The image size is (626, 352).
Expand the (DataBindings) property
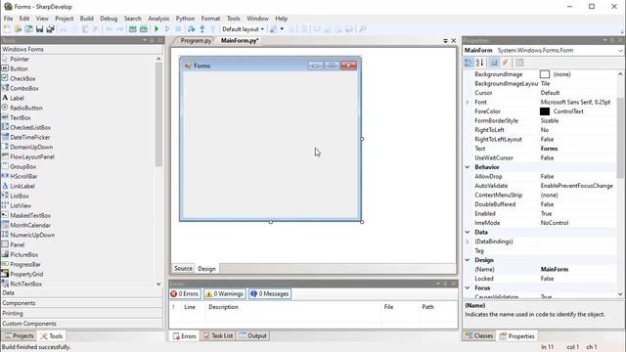468,242
